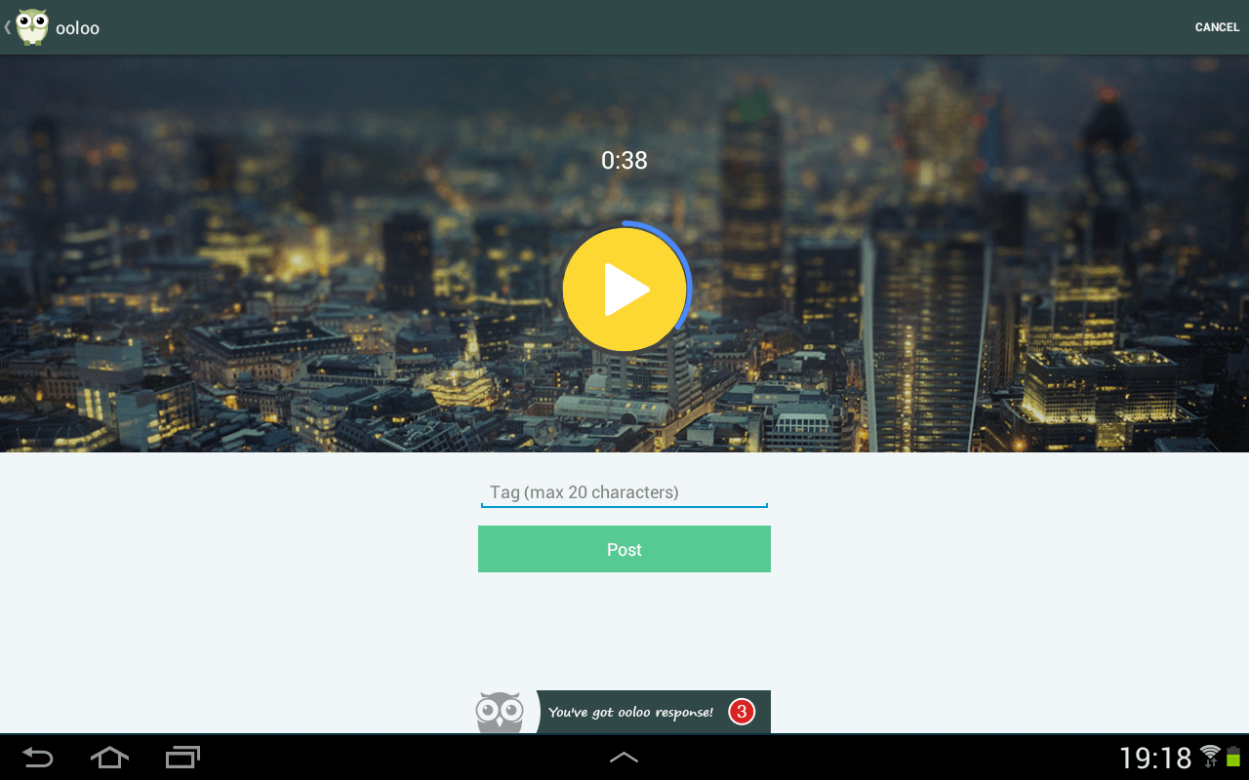Image resolution: width=1249 pixels, height=780 pixels.
Task: Go back using the chevron beside the owl
Action: 7,27
